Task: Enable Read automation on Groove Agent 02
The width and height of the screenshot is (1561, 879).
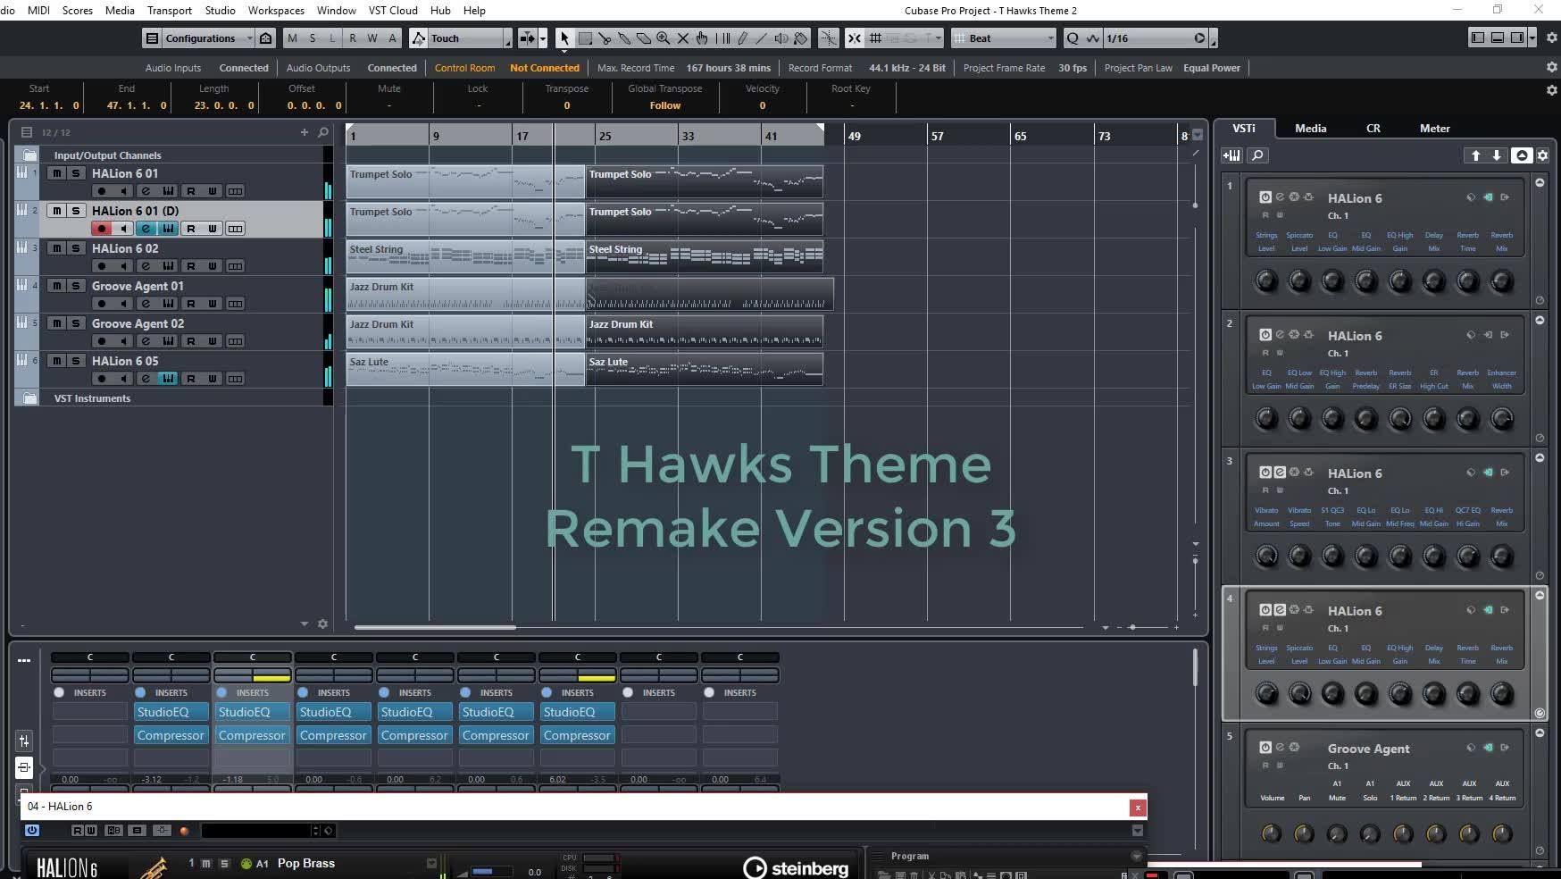Action: click(190, 341)
